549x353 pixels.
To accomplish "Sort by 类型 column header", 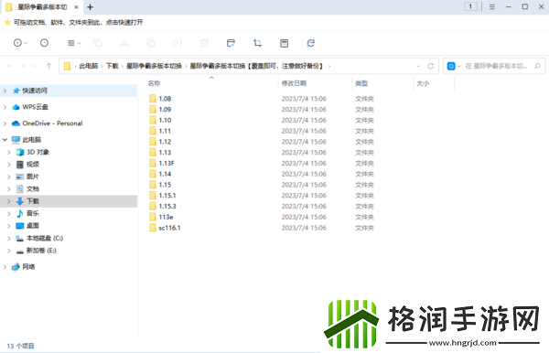I will [361, 83].
